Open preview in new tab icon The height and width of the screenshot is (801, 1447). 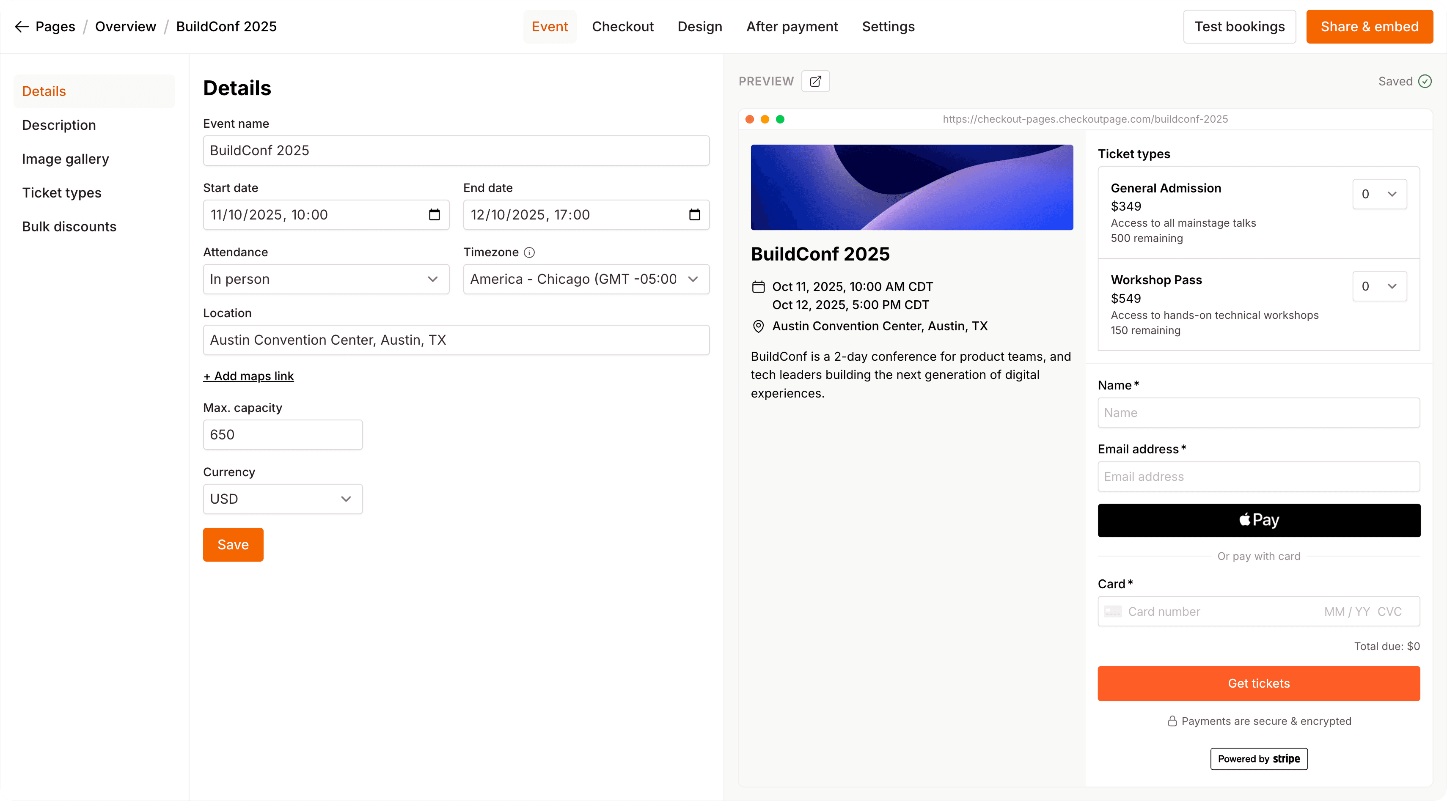(x=815, y=81)
